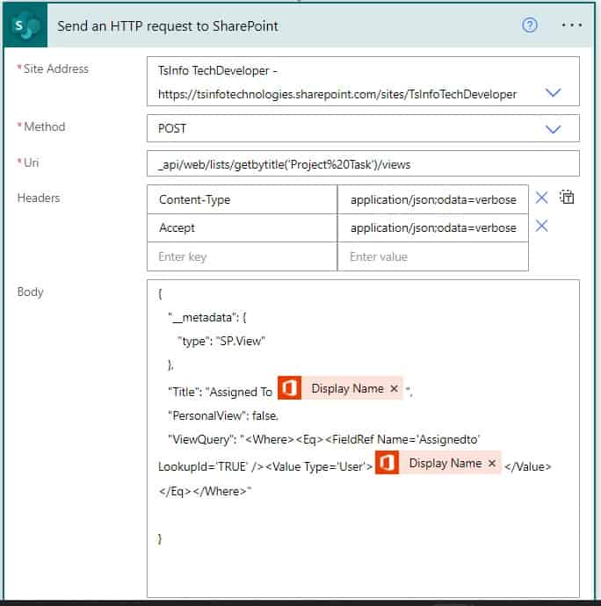Expand the Site Address dropdown
This screenshot has height=606, width=601.
pyautogui.click(x=553, y=92)
